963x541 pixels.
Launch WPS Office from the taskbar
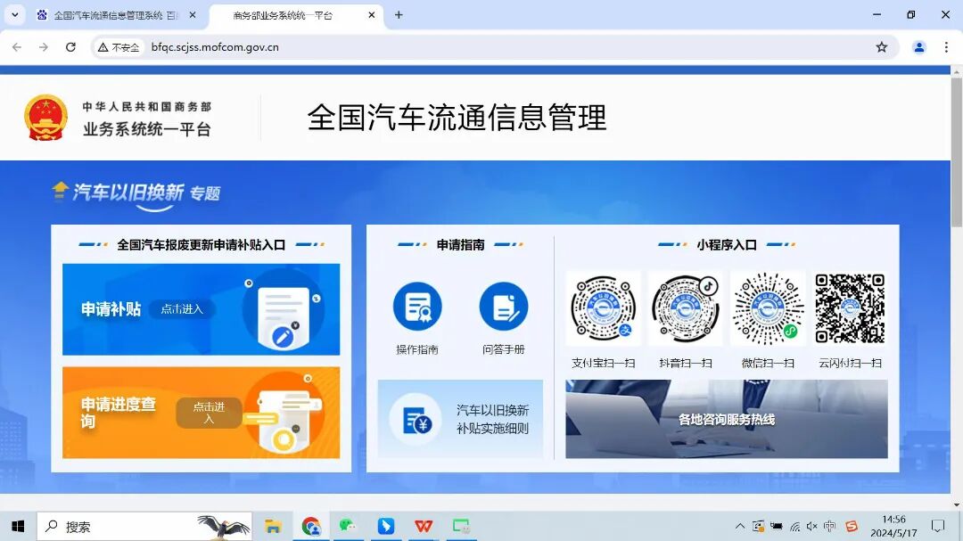click(x=423, y=526)
